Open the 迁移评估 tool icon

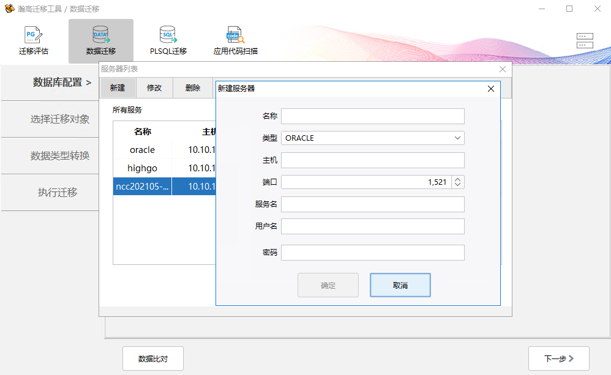point(34,40)
